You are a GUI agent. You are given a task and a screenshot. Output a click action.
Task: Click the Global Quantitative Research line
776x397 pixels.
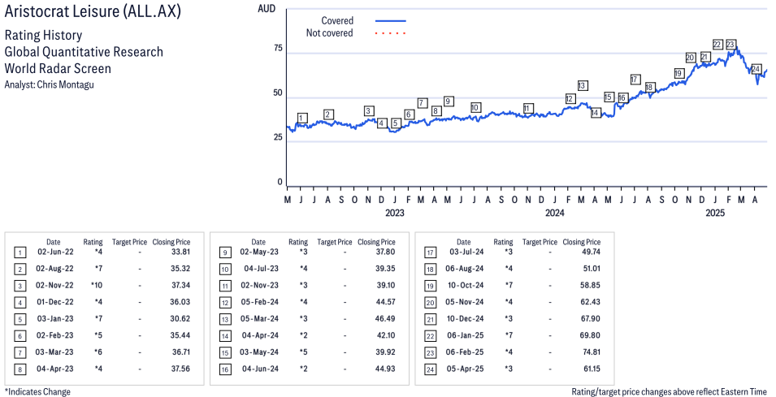click(84, 52)
